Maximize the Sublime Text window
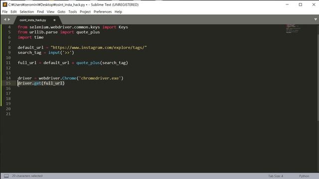Screen dimensions: 319x179 pyautogui.click(x=300, y=4)
